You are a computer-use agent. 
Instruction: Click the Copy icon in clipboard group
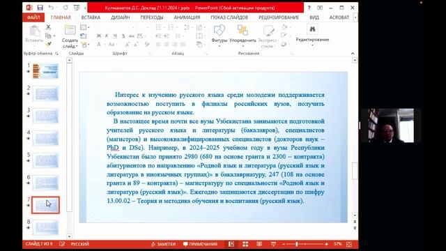click(48, 36)
